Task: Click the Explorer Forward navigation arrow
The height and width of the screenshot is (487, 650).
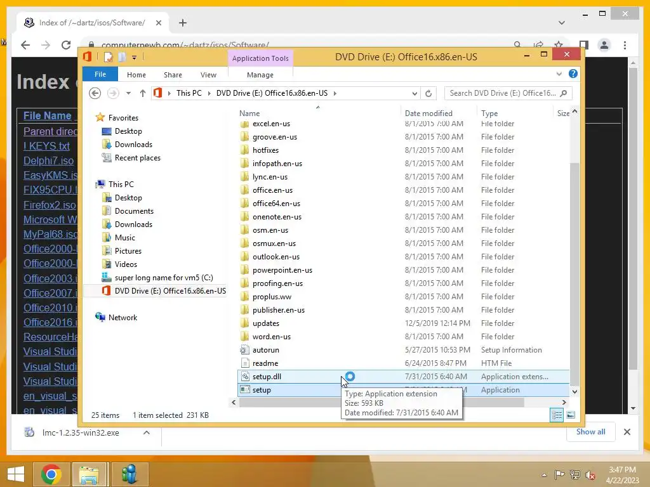Action: tap(113, 93)
